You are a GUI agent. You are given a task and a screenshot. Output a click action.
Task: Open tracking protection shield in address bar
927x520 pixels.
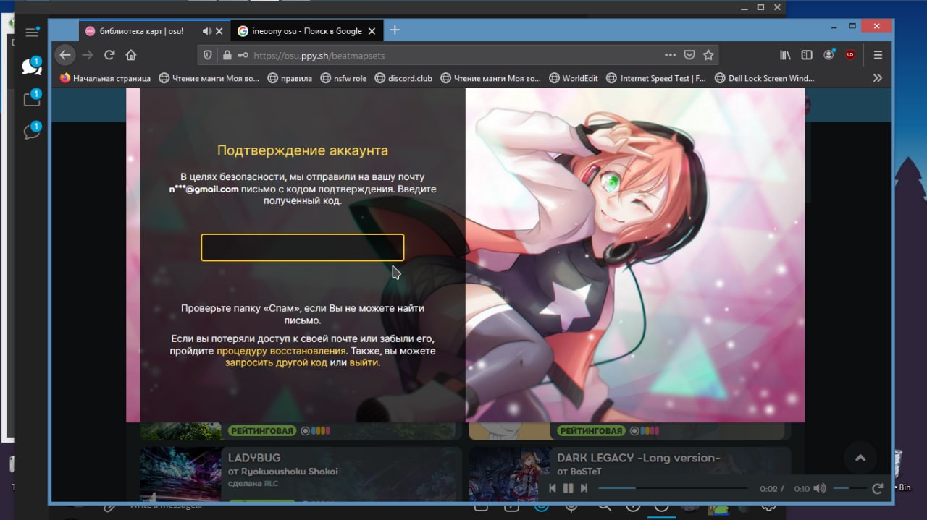click(x=208, y=55)
